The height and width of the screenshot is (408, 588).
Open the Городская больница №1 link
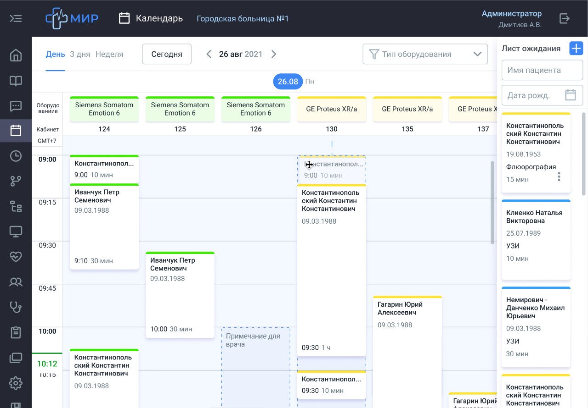pos(243,19)
